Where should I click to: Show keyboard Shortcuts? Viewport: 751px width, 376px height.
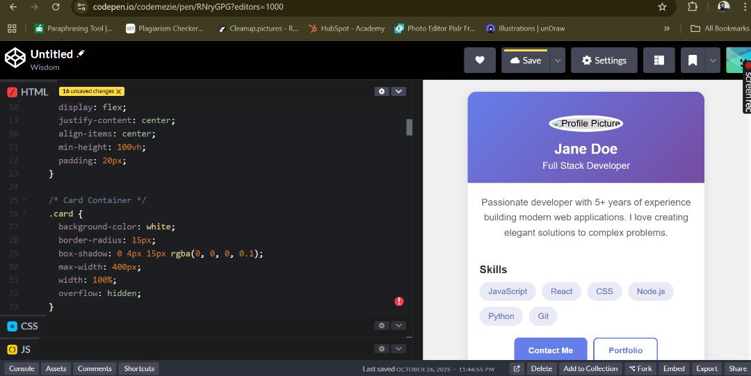pos(139,368)
